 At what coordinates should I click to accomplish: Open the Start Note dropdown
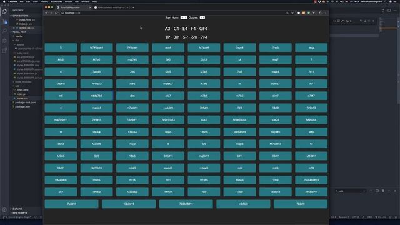tap(184, 17)
